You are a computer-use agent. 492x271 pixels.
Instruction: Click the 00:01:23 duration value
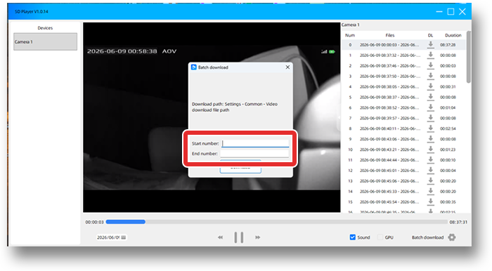tap(448, 150)
